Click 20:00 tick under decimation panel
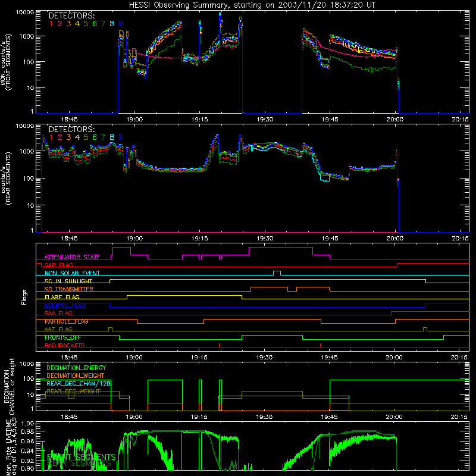Image resolution: width=476 pixels, height=476 pixels. (x=394, y=417)
